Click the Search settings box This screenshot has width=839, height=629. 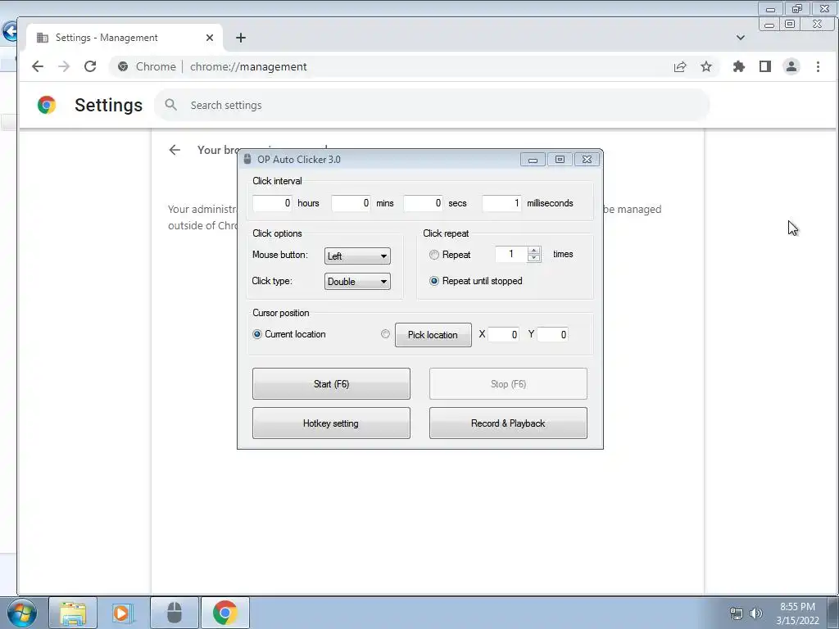[x=433, y=105]
